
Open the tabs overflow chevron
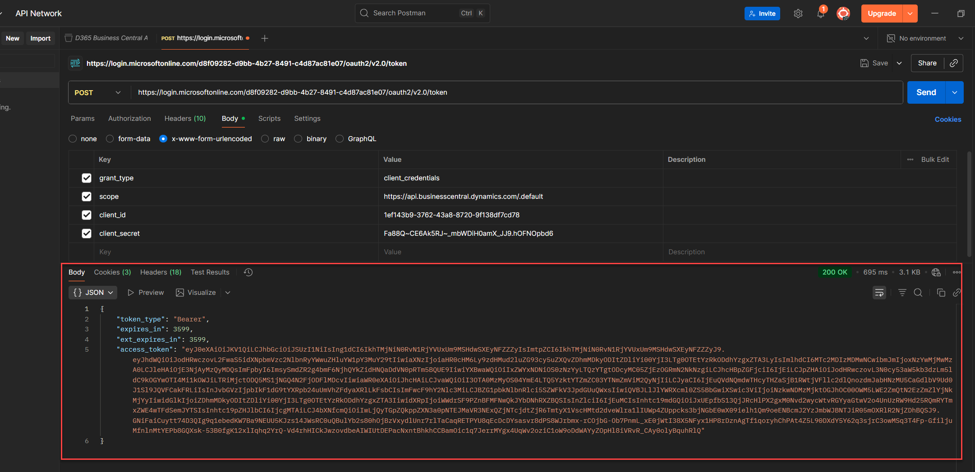point(866,38)
